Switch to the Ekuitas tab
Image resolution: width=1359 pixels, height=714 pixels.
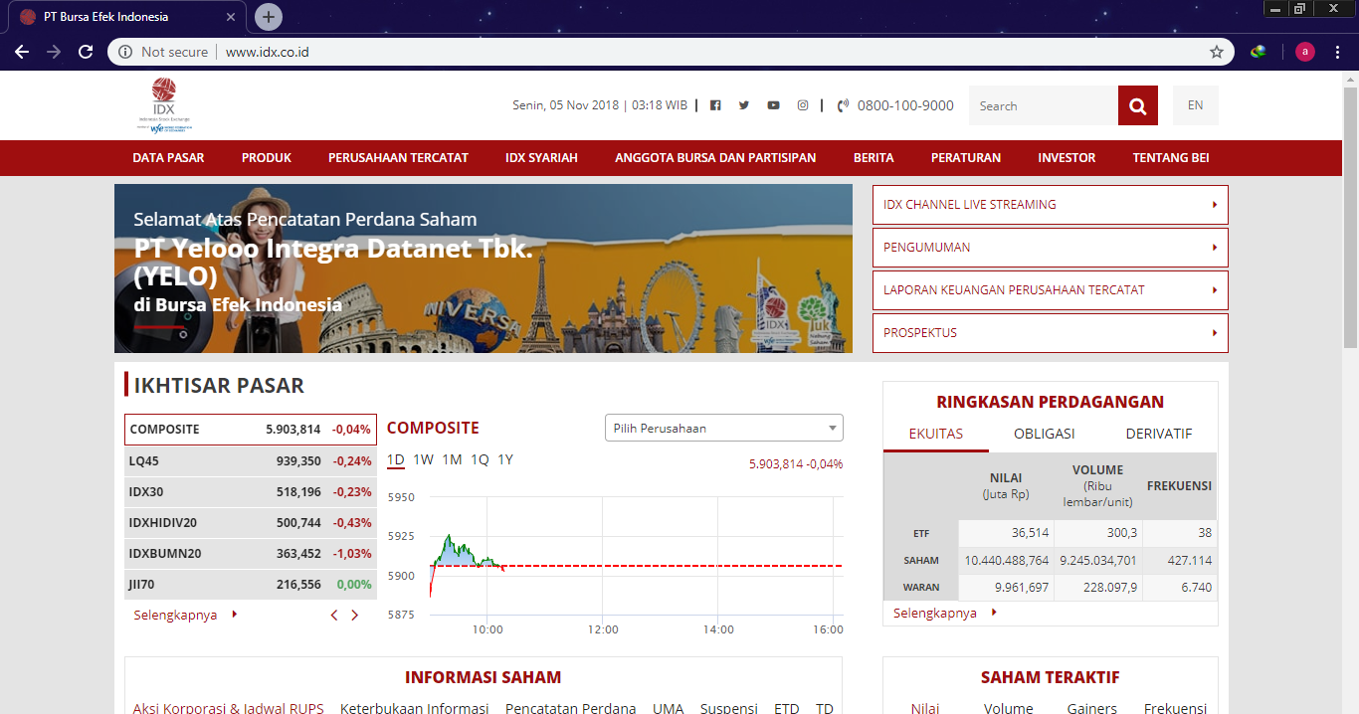click(x=936, y=434)
